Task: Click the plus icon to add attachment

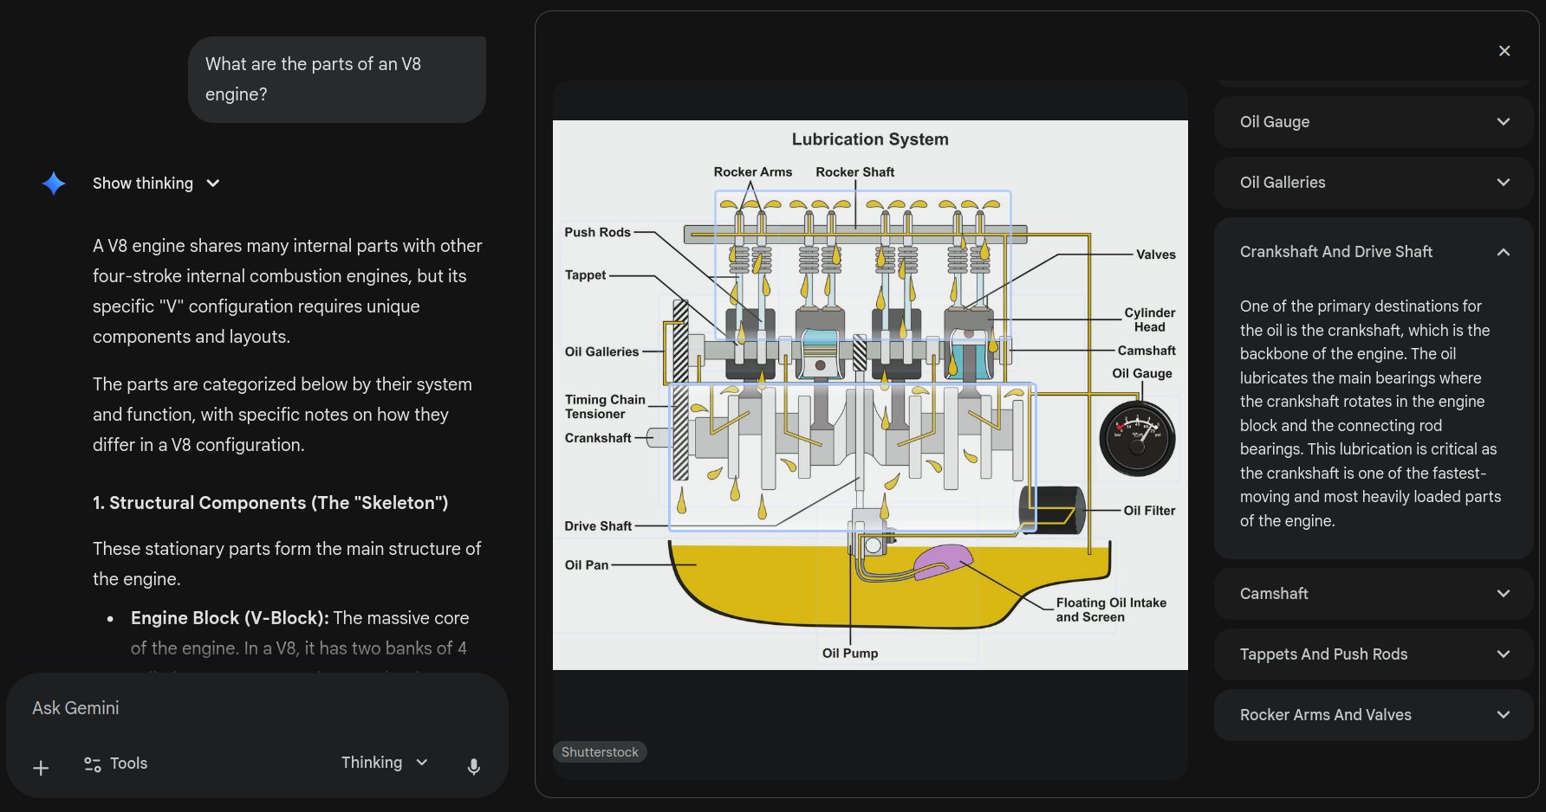Action: pyautogui.click(x=41, y=768)
